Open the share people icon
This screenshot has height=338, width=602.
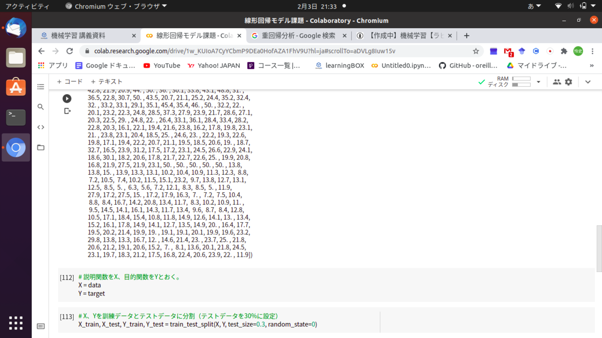557,82
